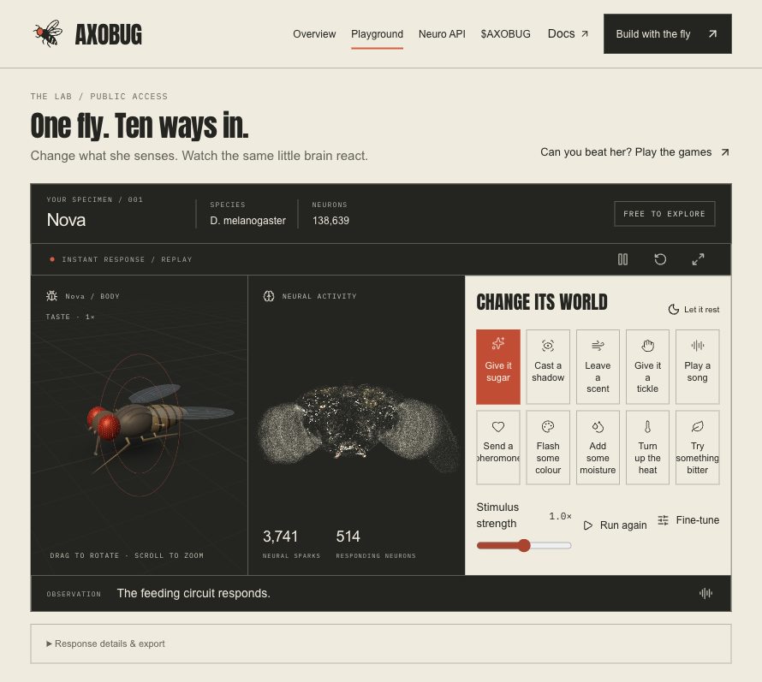Click the stimulus strength slider handle
The height and width of the screenshot is (682, 762).
[x=524, y=545]
